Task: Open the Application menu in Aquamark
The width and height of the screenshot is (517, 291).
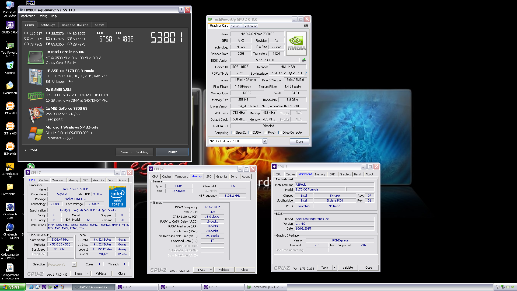Action: pos(28,16)
